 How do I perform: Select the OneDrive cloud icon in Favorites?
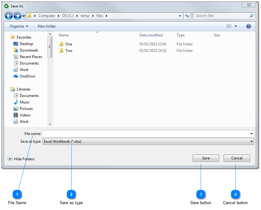(16, 76)
